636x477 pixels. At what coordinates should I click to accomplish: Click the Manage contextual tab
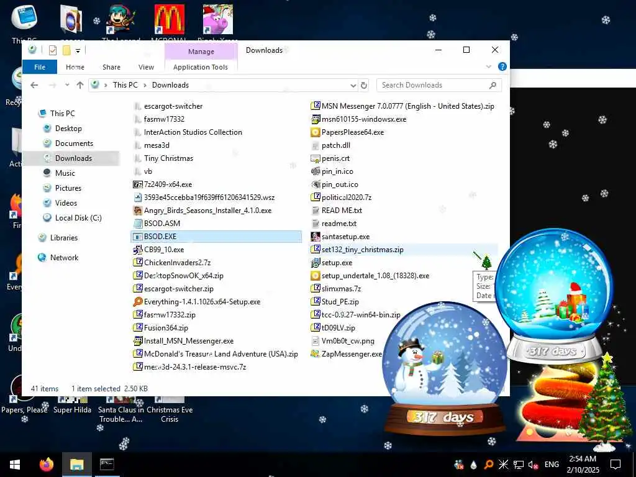click(x=201, y=52)
